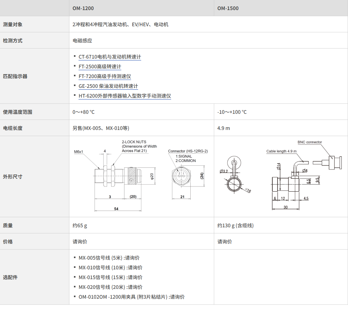The width and height of the screenshot is (348, 313).
Task: Select the 电缆长度 row label
Action: 13,128
